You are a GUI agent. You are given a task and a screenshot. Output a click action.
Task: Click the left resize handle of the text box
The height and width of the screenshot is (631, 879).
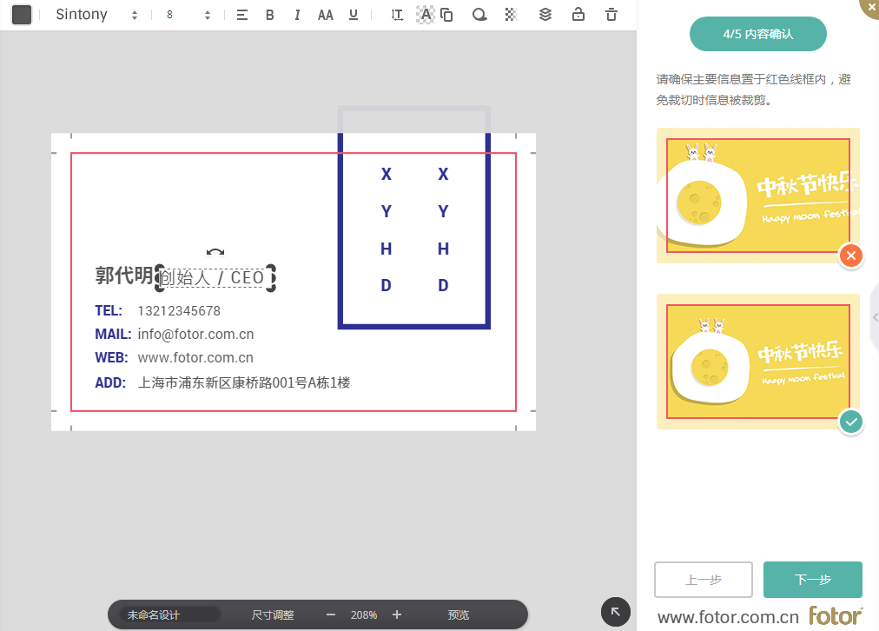[158, 277]
